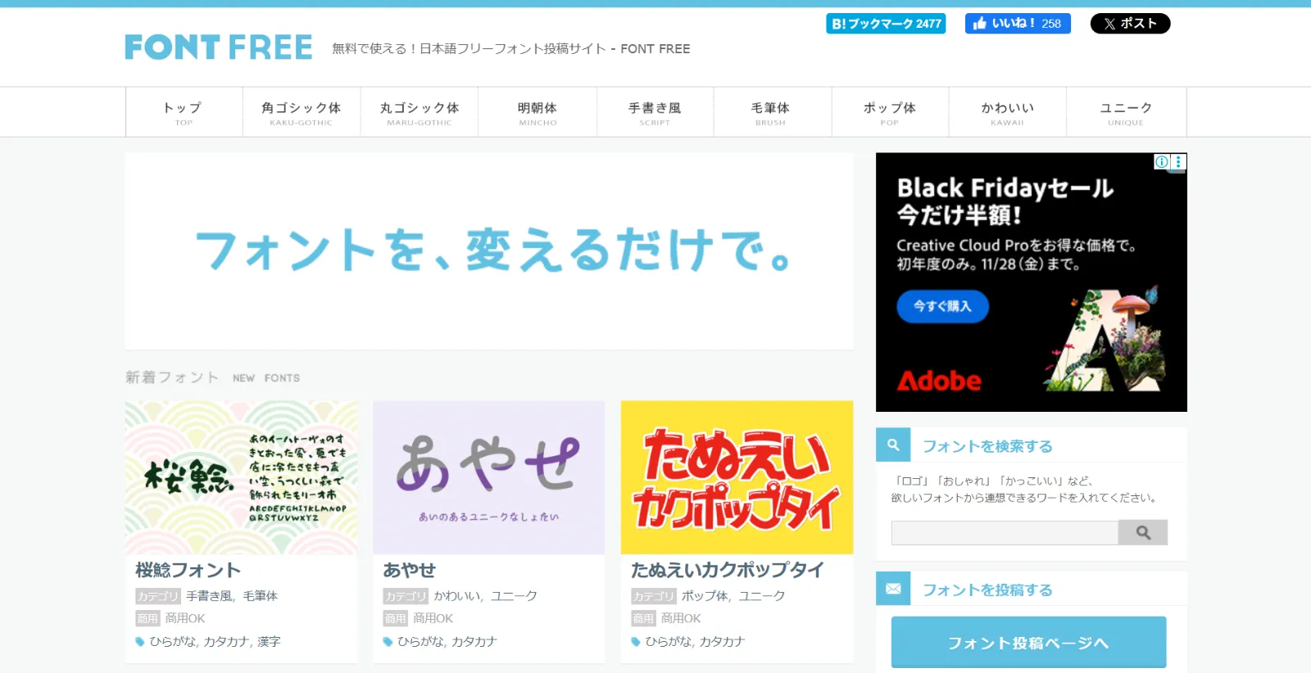Viewport: 1311px width, 673px height.
Task: Click the blue magnifier heading icon
Action: [893, 445]
